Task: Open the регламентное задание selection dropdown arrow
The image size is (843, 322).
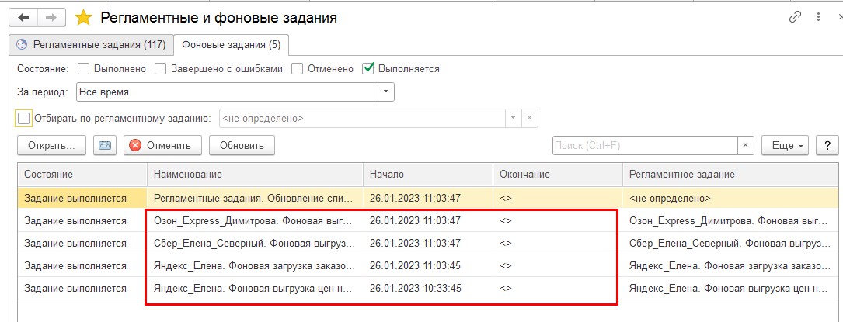Action: click(x=513, y=118)
